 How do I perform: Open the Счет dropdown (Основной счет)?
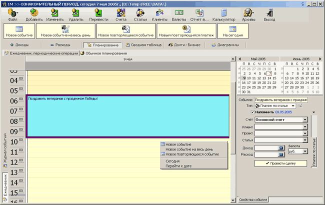pyautogui.click(x=305, y=119)
